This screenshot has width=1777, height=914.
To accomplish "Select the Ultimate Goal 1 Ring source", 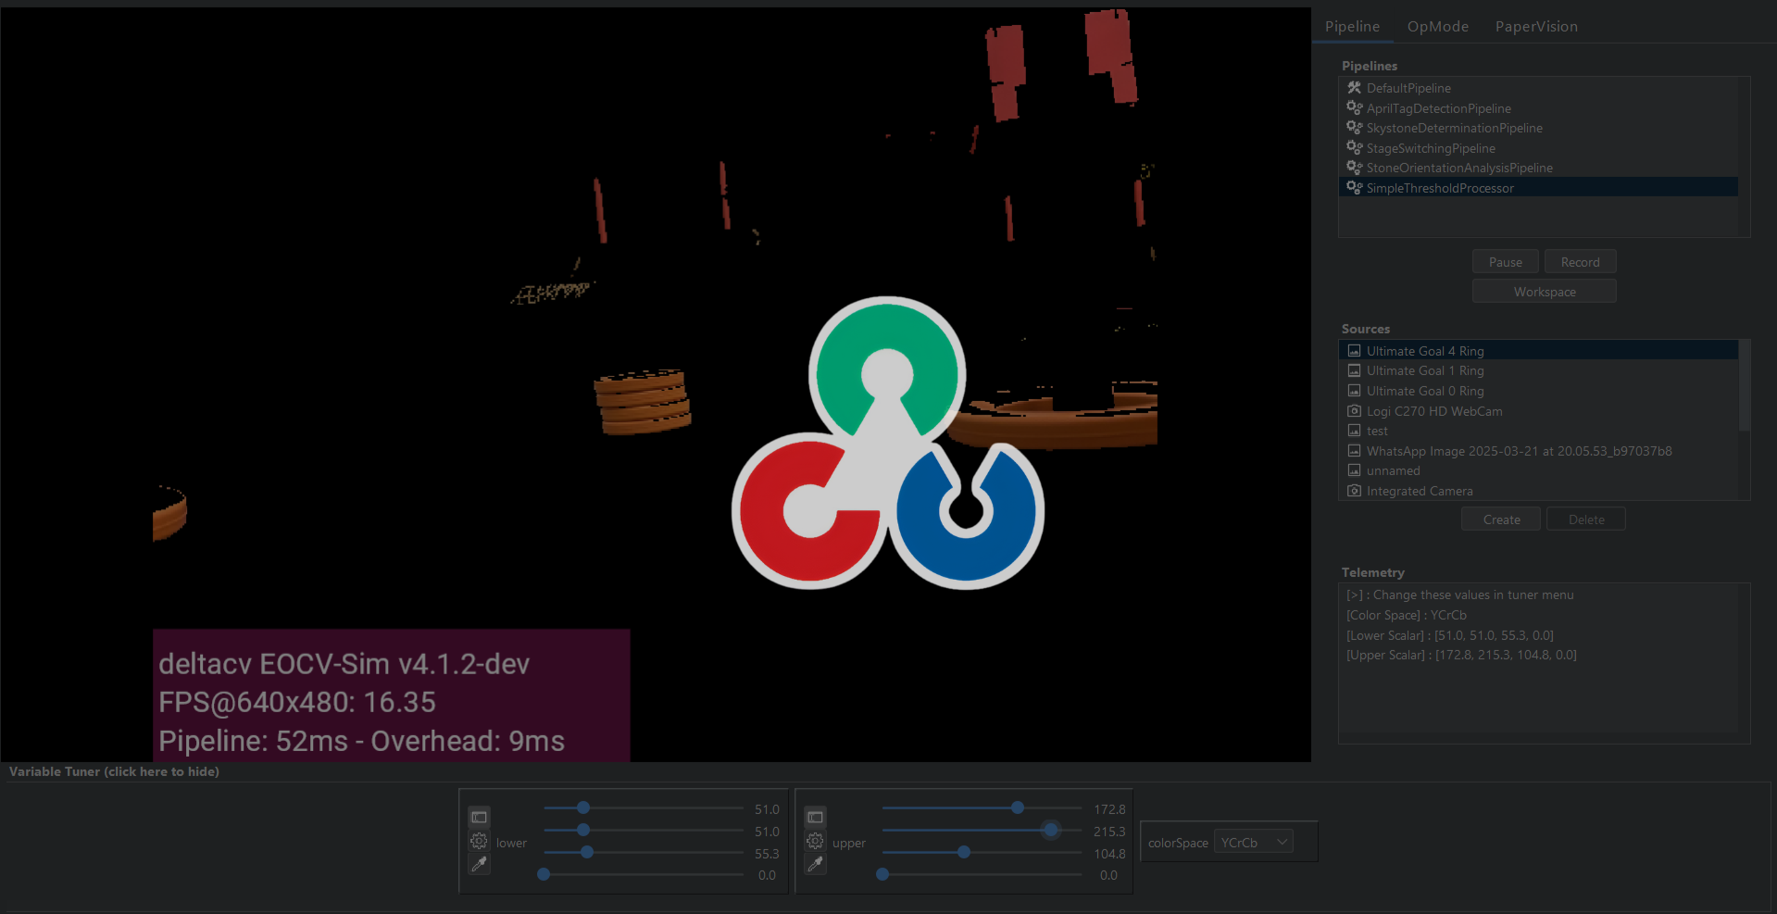I will tap(1539, 370).
